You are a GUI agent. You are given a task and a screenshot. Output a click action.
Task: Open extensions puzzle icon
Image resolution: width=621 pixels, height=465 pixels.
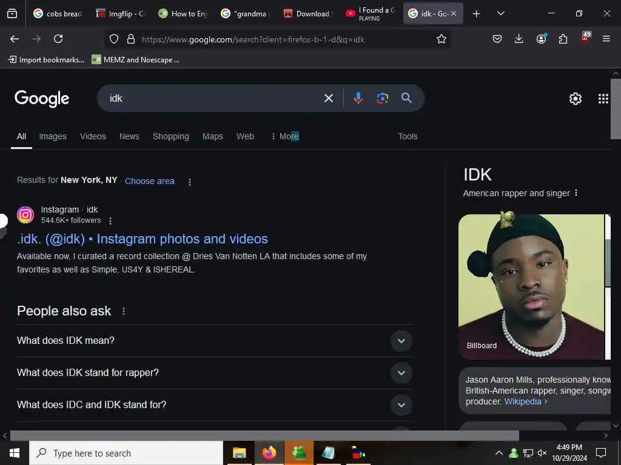pos(563,39)
